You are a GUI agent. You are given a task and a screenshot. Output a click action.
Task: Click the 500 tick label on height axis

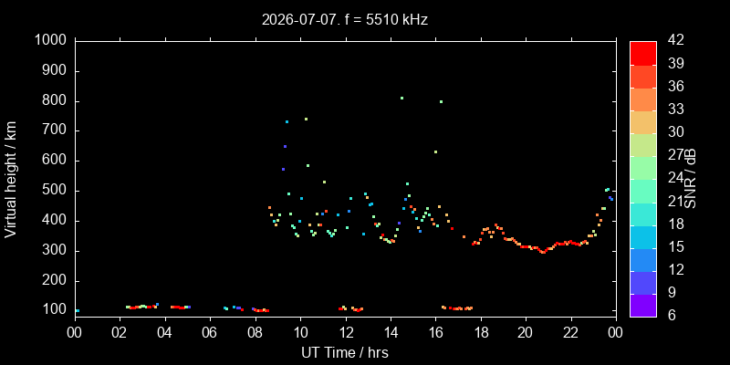[x=57, y=191]
